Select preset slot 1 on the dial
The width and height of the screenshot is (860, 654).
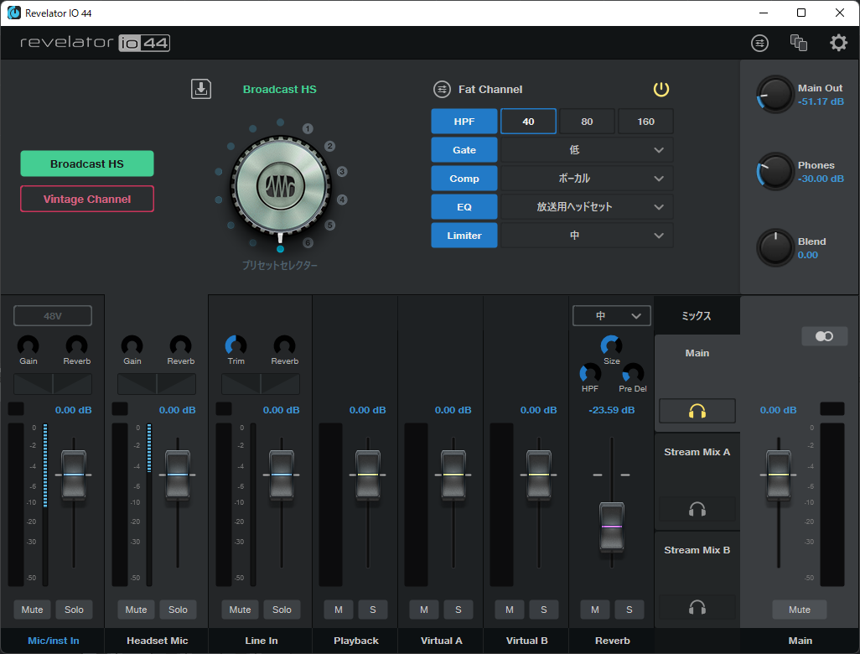coord(308,128)
